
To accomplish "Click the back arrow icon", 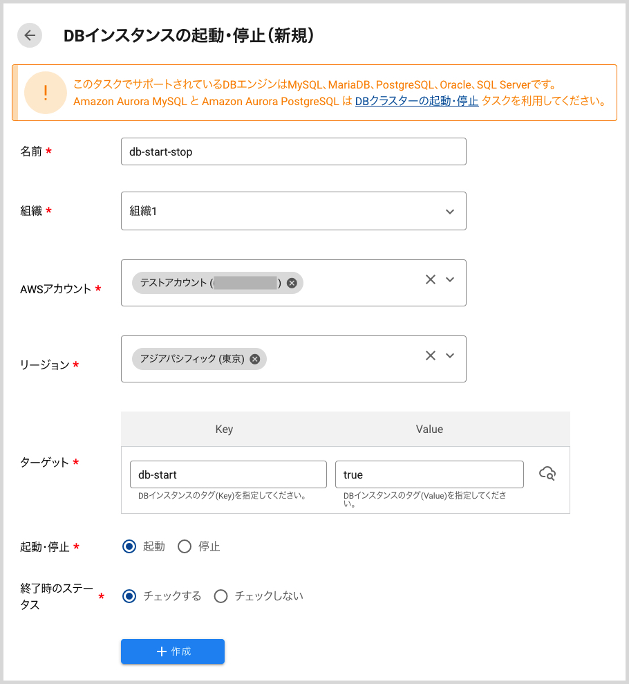I will pos(30,36).
